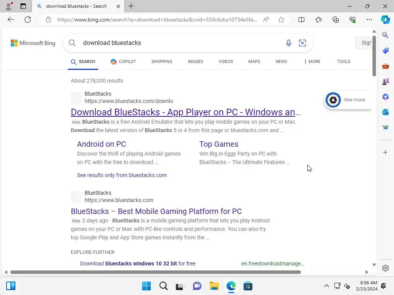Click the Sign in button
This screenshot has height=295, width=394.
tap(364, 43)
